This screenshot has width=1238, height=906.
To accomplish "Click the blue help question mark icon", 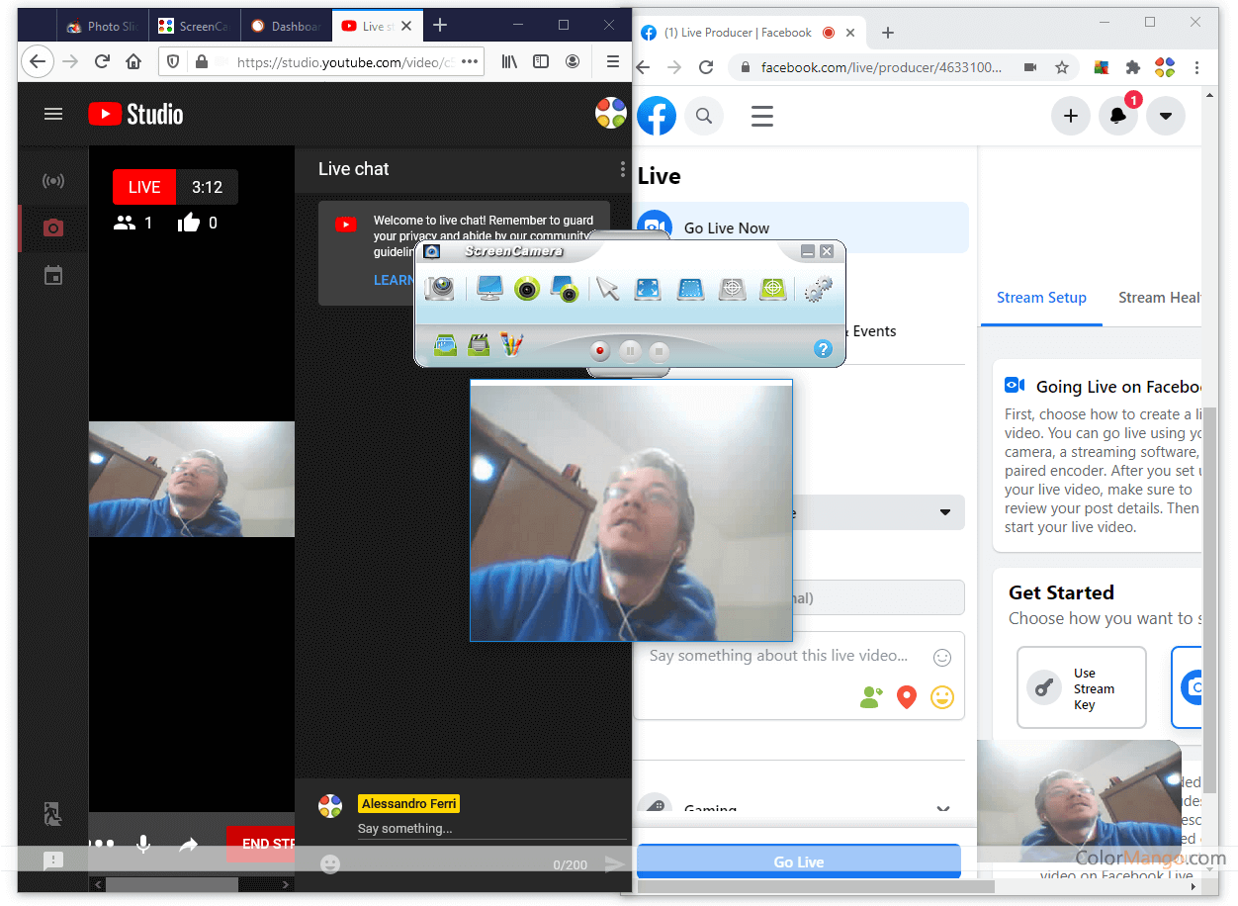I will point(822,349).
